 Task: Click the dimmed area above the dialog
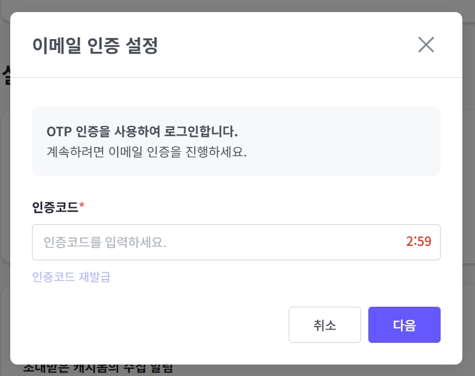(241, 5)
